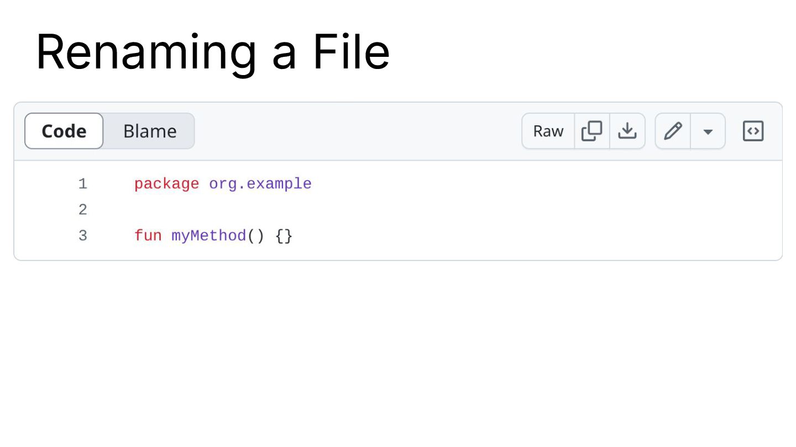Image resolution: width=796 pixels, height=447 pixels.
Task: Click the org.example package name
Action: pos(260,184)
